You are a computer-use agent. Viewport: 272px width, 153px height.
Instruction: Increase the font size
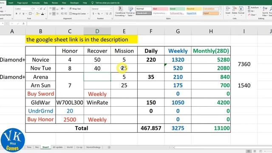click(x=41, y=8)
